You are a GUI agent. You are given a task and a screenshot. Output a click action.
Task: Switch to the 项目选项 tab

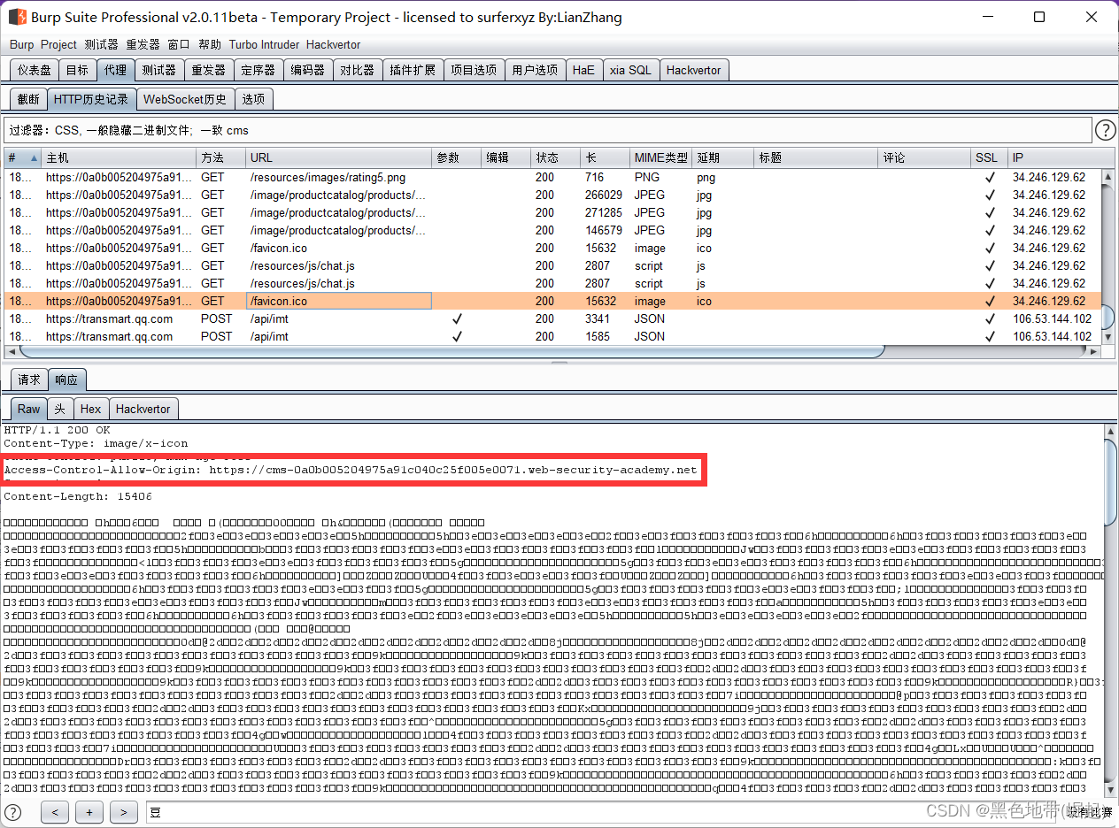tap(474, 70)
